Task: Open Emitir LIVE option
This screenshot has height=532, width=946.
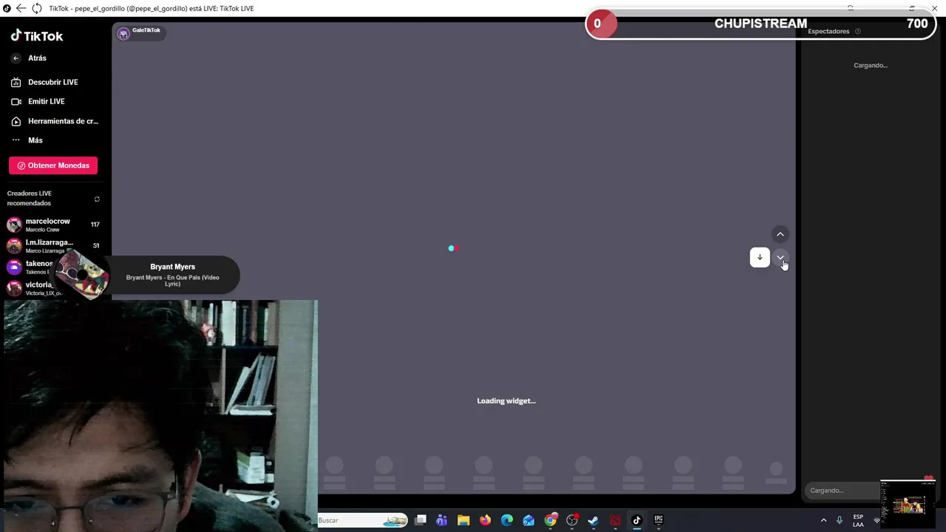Action: pos(46,101)
